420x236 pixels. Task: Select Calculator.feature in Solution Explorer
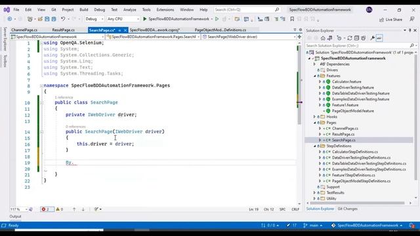tap(346, 81)
